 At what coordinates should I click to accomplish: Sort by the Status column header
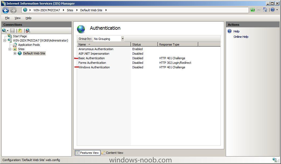pos(144,44)
